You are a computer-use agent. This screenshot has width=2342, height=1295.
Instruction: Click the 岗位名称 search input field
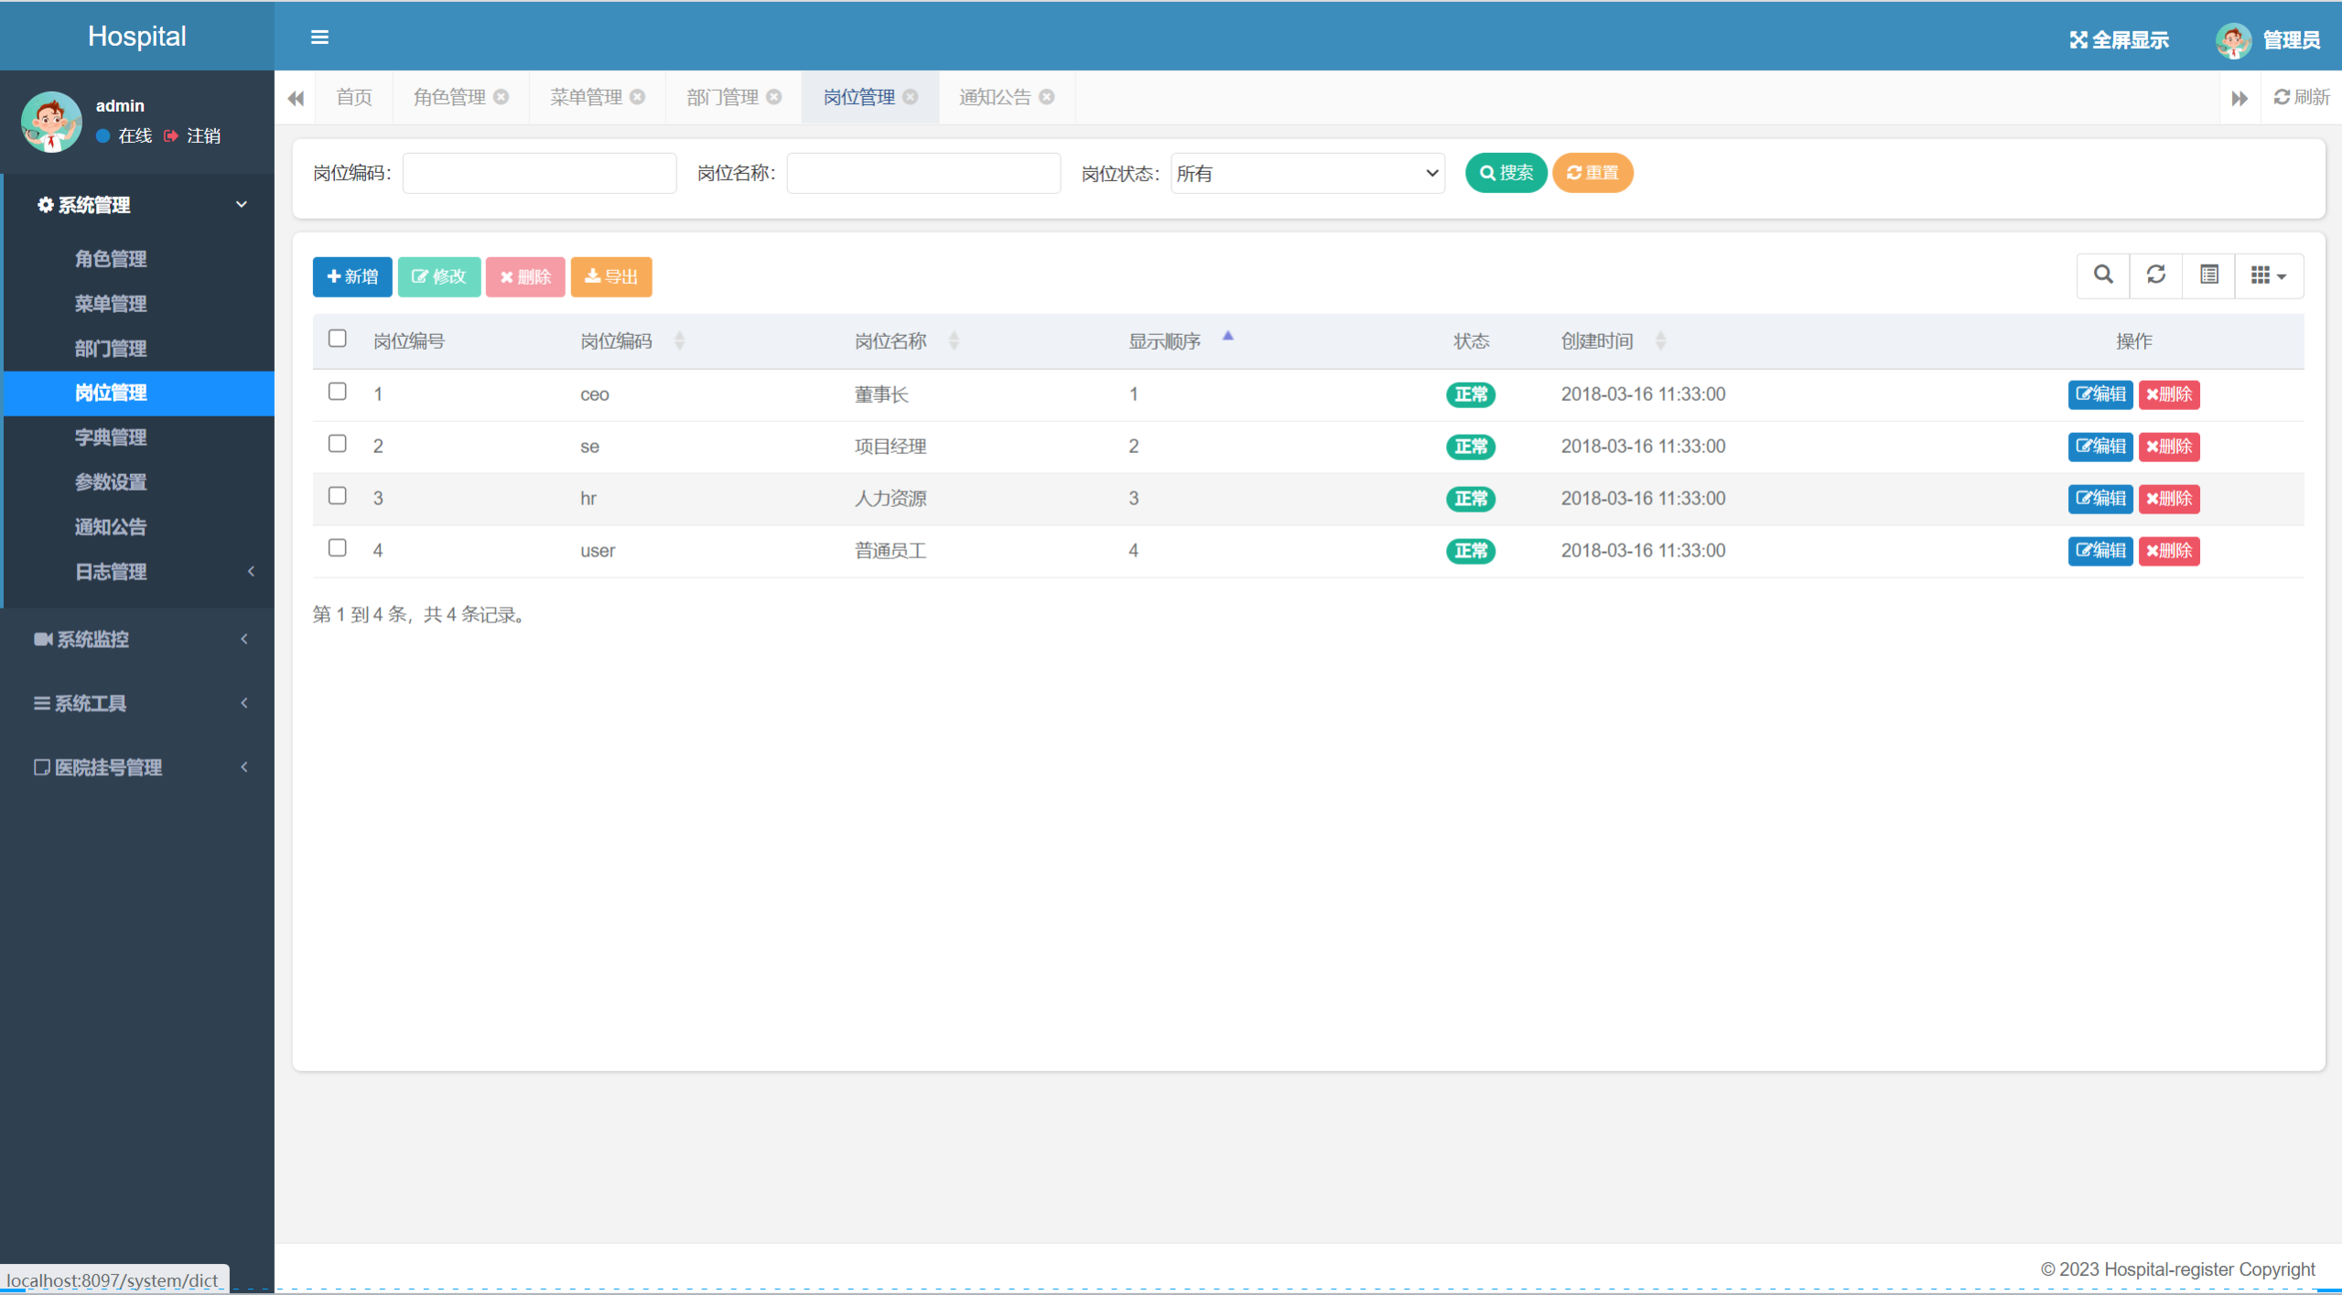923,174
